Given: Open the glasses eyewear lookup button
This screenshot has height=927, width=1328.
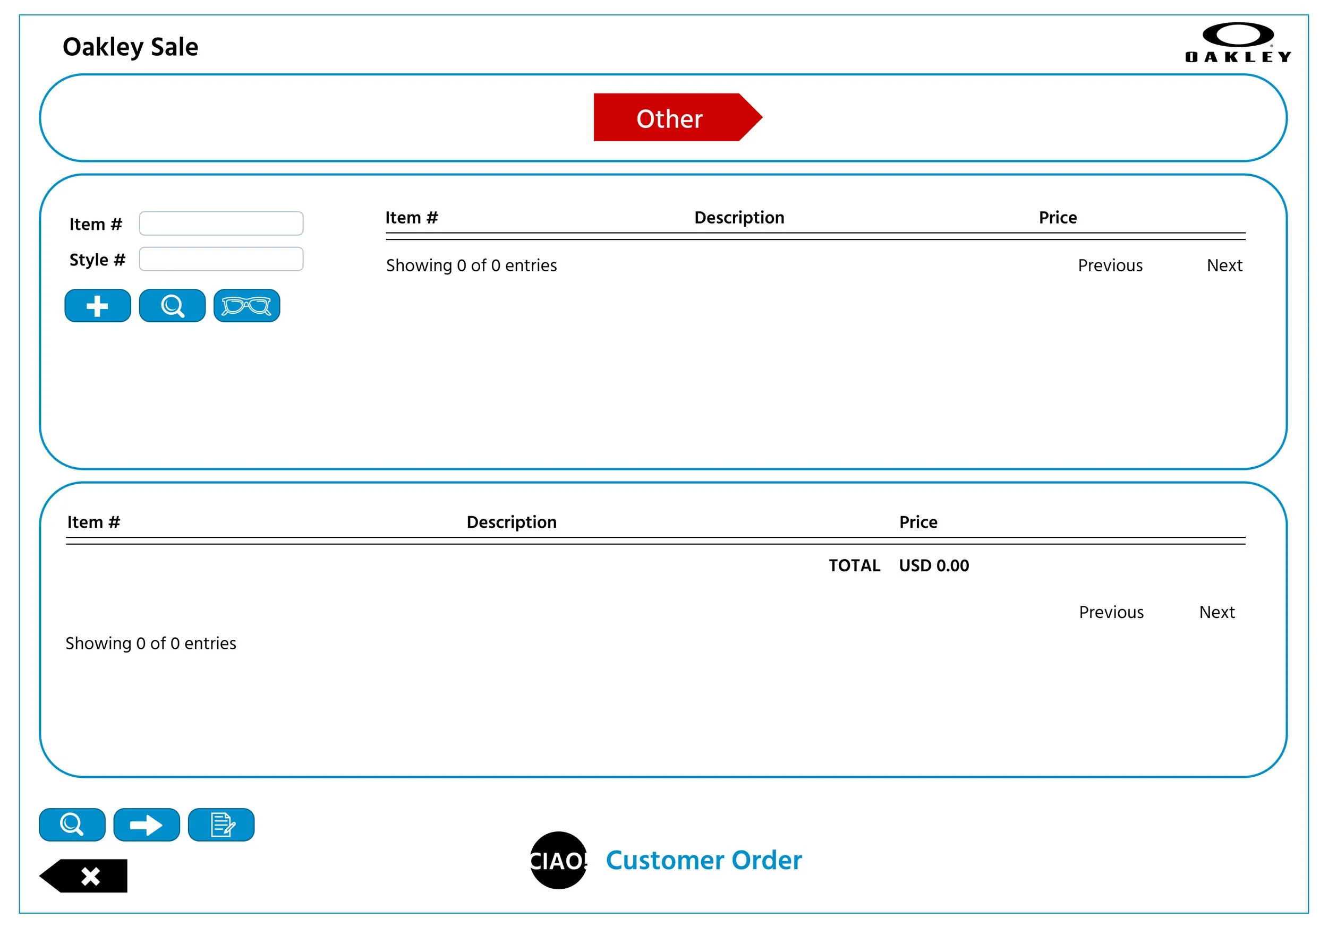Looking at the screenshot, I should click(246, 306).
